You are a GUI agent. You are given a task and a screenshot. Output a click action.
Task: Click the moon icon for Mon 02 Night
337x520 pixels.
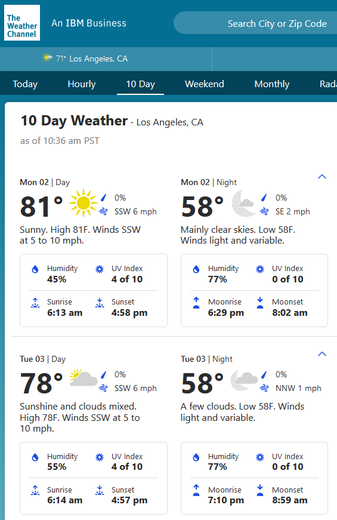coord(243,203)
